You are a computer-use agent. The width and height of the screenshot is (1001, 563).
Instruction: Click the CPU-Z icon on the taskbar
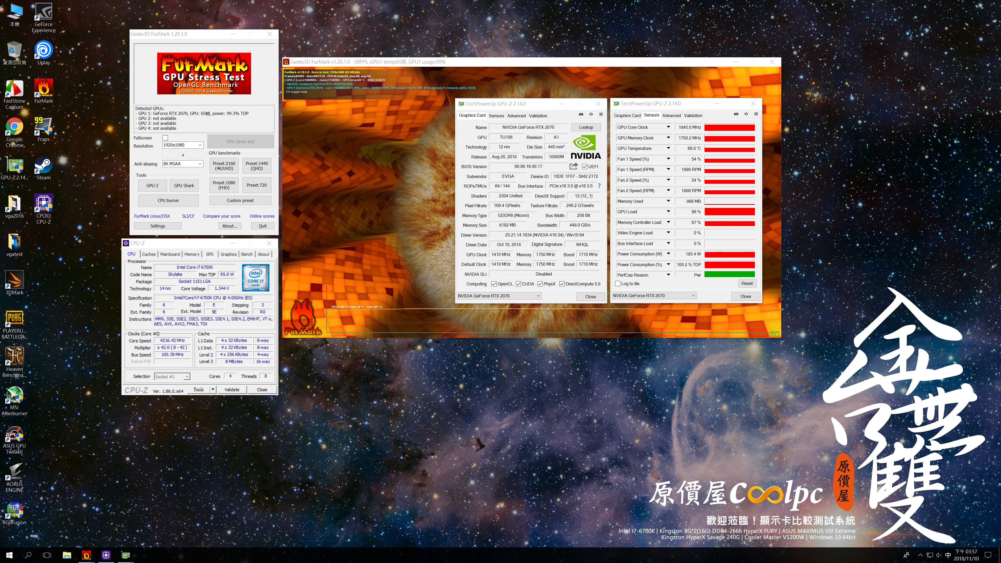point(106,555)
